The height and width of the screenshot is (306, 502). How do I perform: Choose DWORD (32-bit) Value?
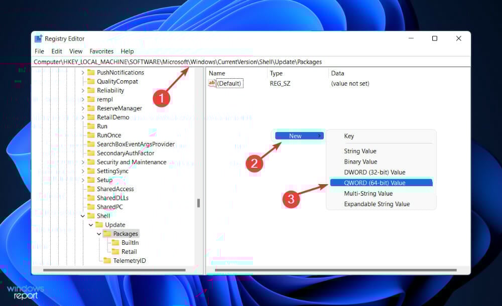point(374,172)
